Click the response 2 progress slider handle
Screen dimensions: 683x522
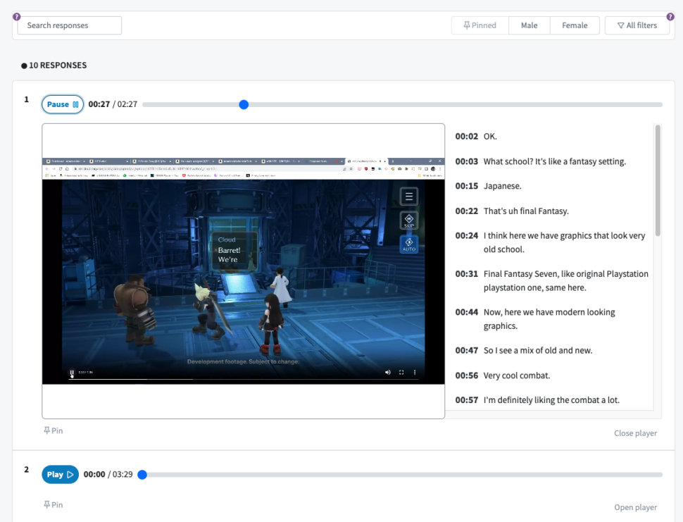[142, 475]
